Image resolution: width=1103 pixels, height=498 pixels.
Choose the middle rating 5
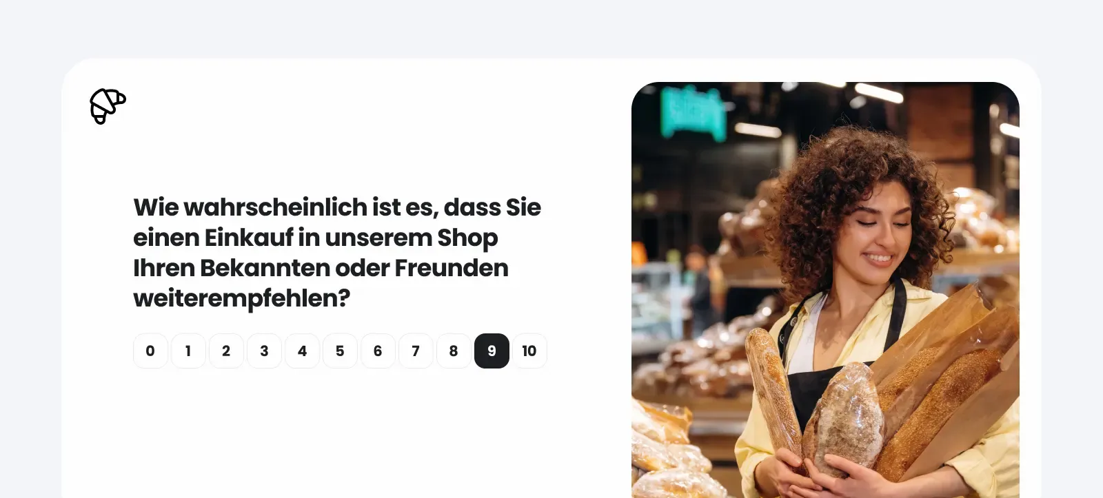click(340, 351)
